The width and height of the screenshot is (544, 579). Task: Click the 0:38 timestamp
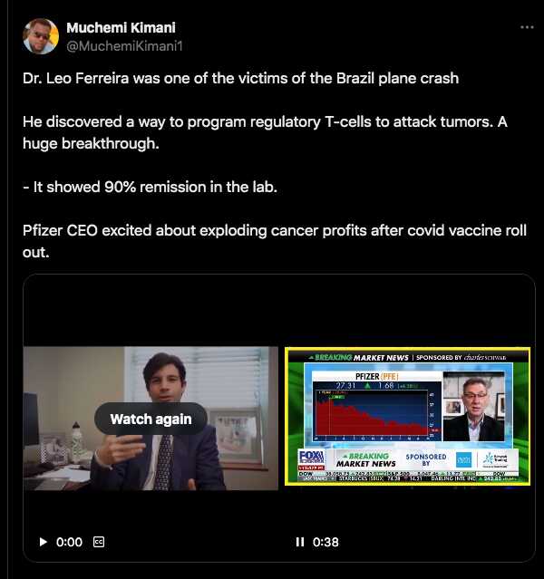(x=325, y=542)
